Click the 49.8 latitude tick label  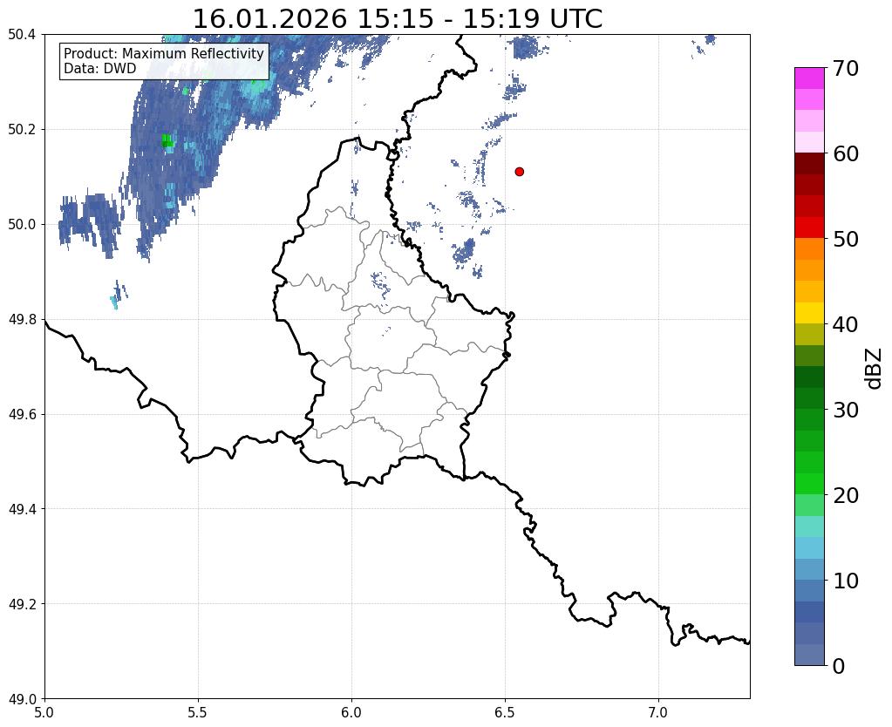tap(22, 320)
